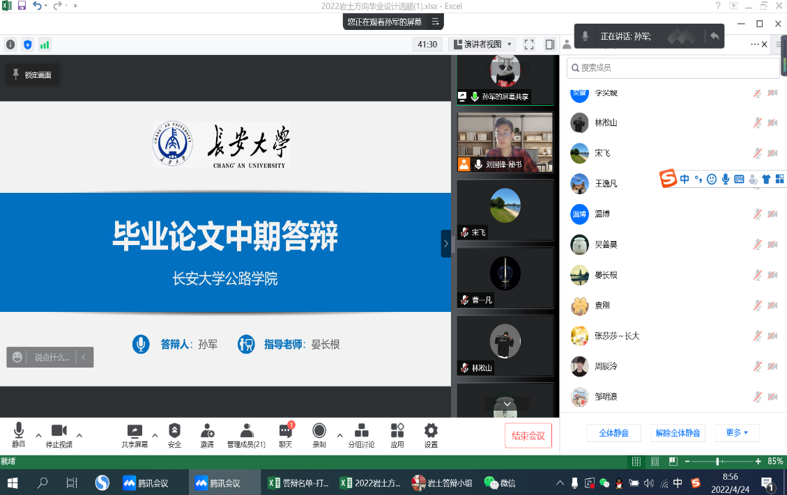Open the Security (安全) shield icon
The width and height of the screenshot is (787, 495).
coord(174,431)
